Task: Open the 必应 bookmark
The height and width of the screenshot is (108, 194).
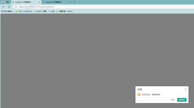Action: click(x=52, y=11)
